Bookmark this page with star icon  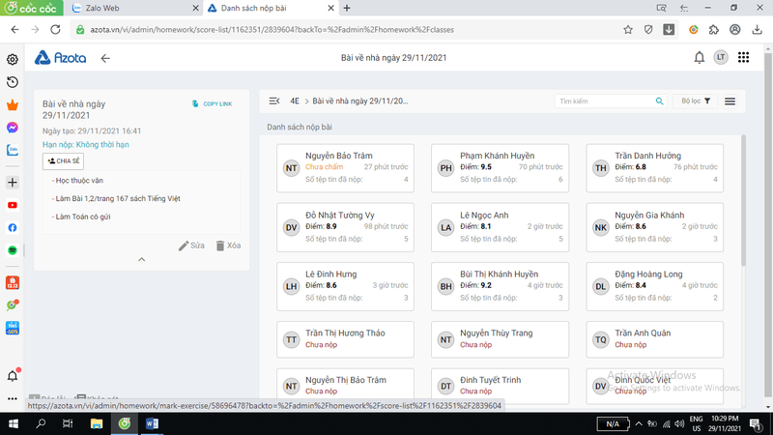627,30
